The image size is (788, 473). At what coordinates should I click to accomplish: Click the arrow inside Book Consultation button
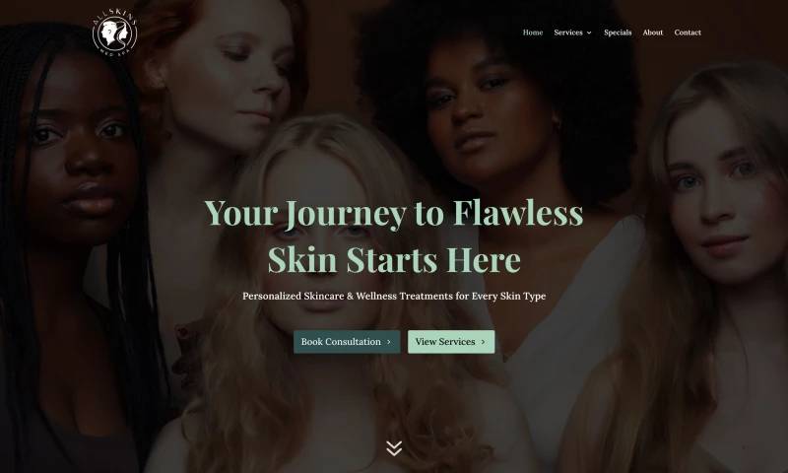click(388, 342)
